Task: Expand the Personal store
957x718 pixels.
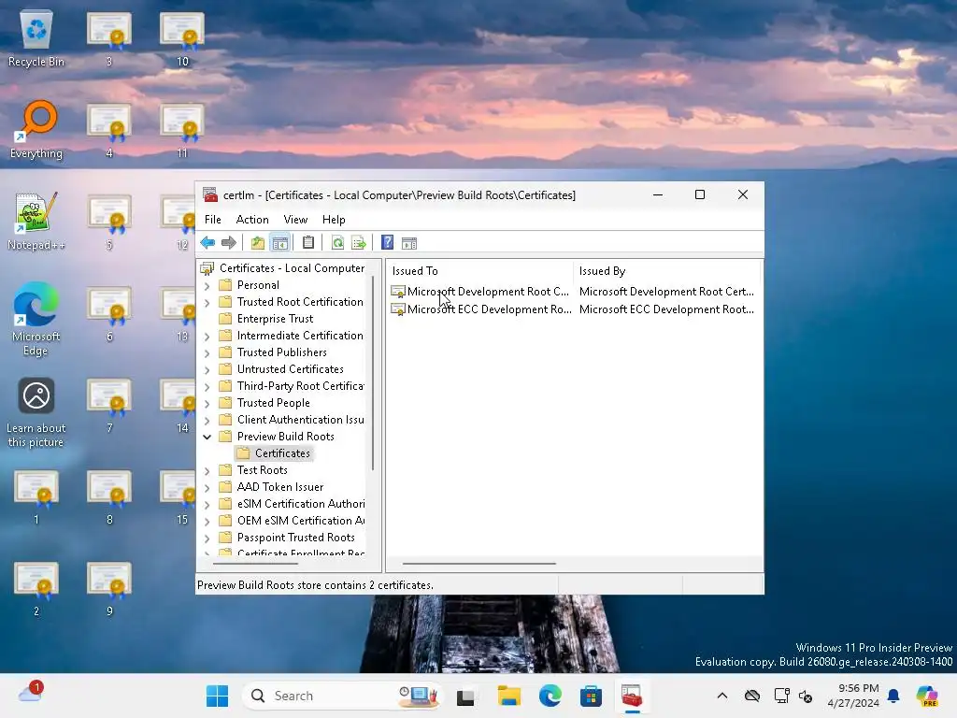Action: [x=207, y=286]
